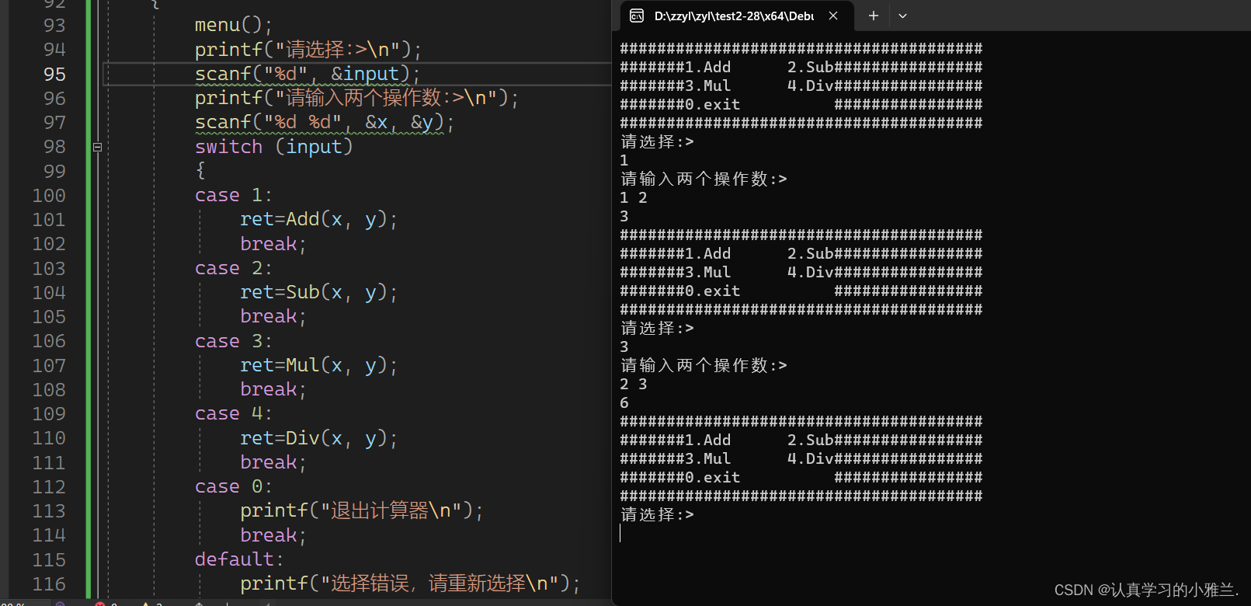Click the case 0: label
Image resolution: width=1251 pixels, height=606 pixels.
234,487
